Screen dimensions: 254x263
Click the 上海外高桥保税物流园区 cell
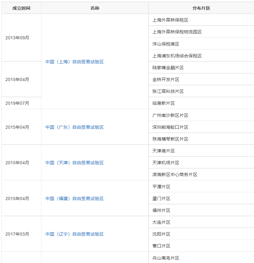pos(177,32)
